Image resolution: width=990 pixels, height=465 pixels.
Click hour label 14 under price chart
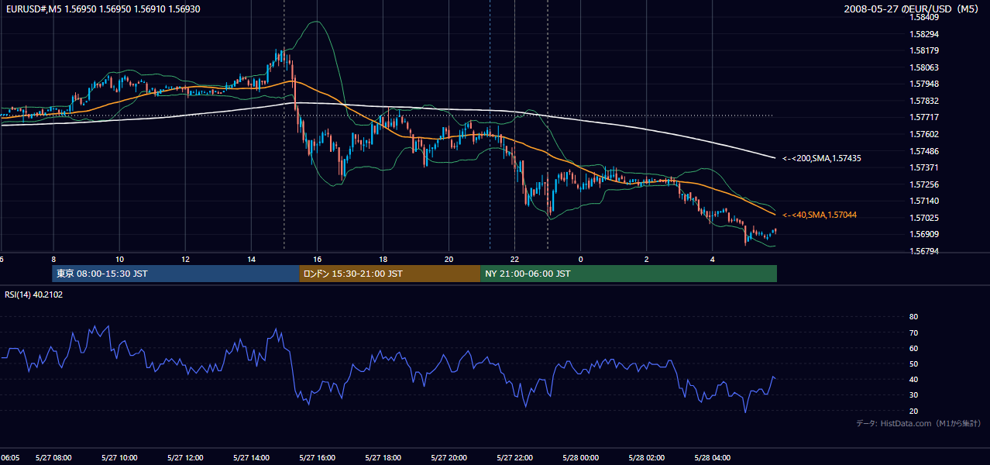point(251,259)
